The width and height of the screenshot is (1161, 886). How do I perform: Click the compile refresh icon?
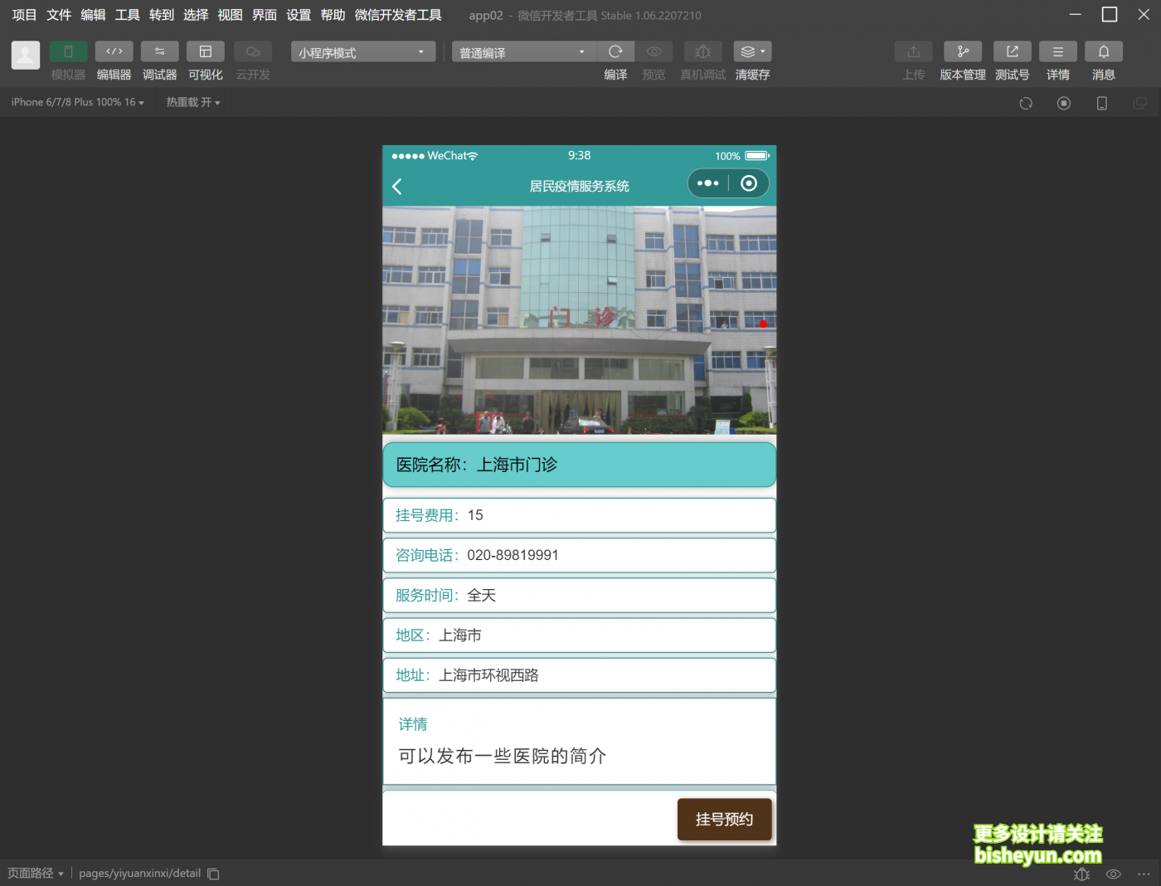(x=615, y=51)
